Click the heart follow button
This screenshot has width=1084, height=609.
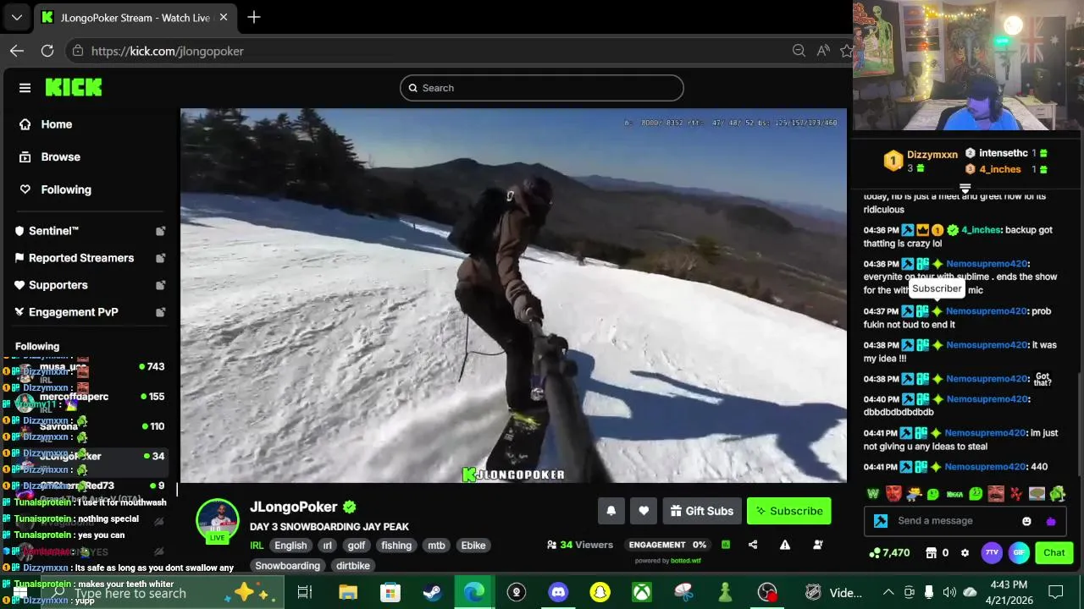pyautogui.click(x=644, y=511)
